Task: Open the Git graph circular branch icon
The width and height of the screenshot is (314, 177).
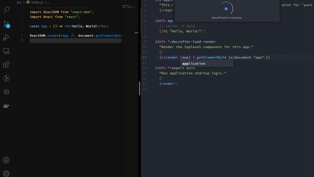Action: click(x=6, y=78)
